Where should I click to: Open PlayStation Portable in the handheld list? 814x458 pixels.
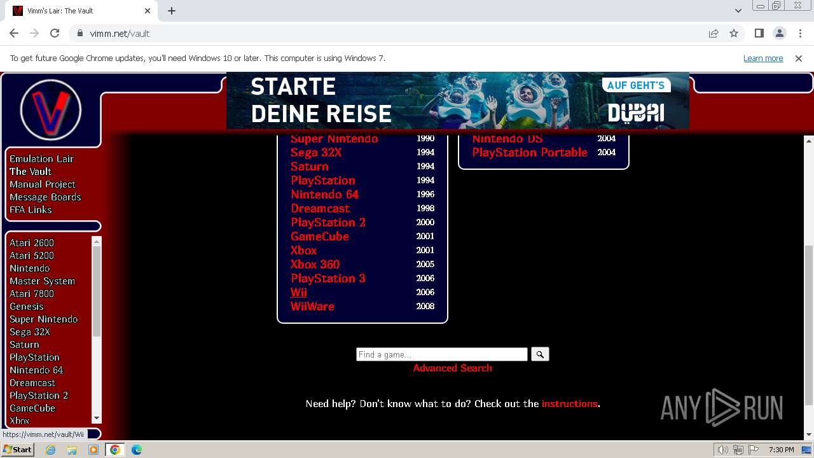tap(530, 152)
